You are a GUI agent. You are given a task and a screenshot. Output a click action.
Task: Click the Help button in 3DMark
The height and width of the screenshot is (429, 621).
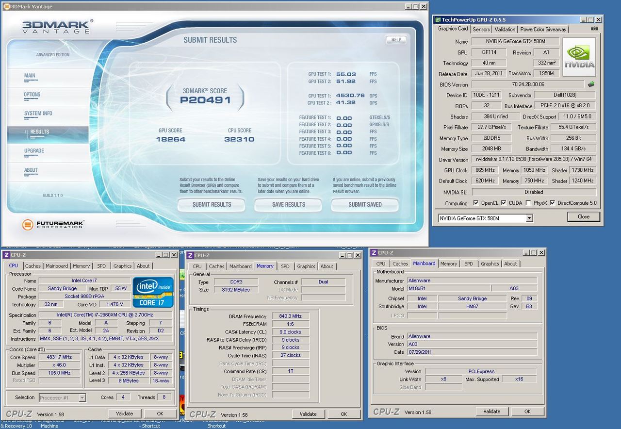[396, 40]
